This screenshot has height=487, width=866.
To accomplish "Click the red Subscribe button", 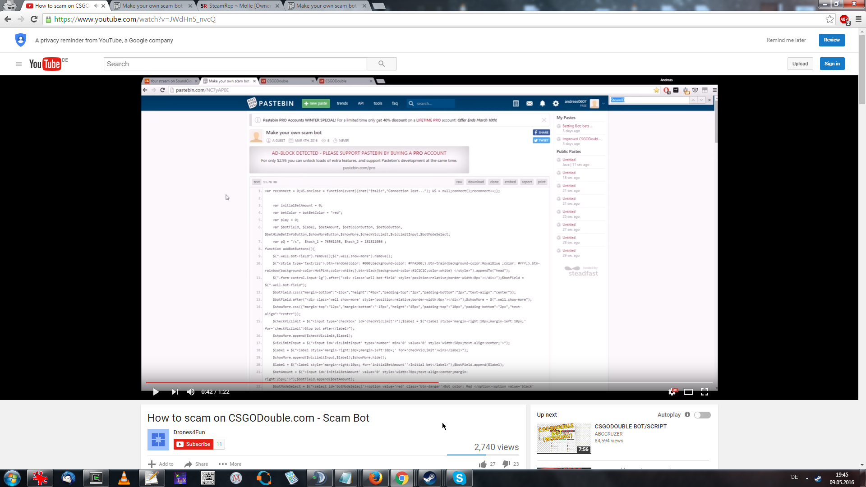I will point(193,444).
